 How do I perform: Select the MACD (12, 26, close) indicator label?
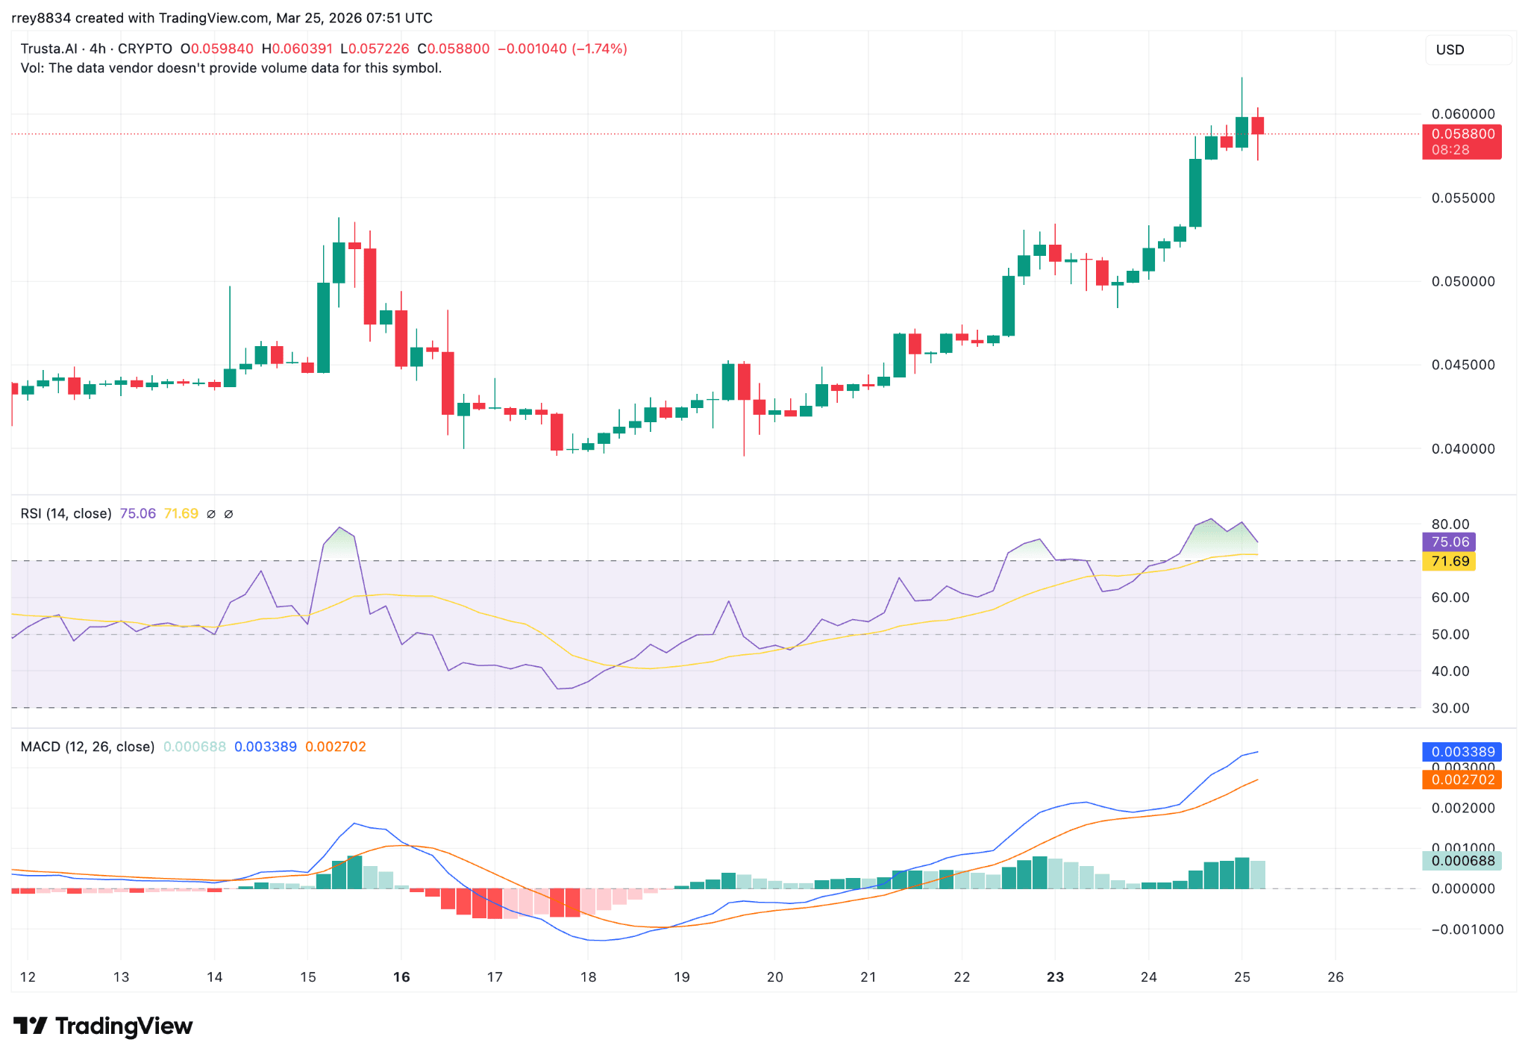(x=87, y=747)
